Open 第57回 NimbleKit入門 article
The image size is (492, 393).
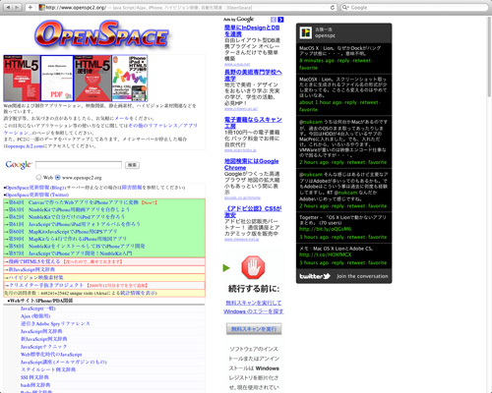[x=70, y=253]
